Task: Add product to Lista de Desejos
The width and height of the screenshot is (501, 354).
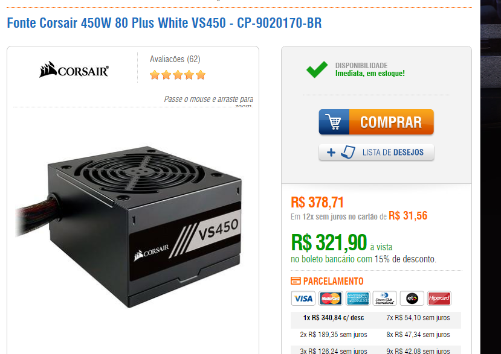Action: tap(376, 152)
